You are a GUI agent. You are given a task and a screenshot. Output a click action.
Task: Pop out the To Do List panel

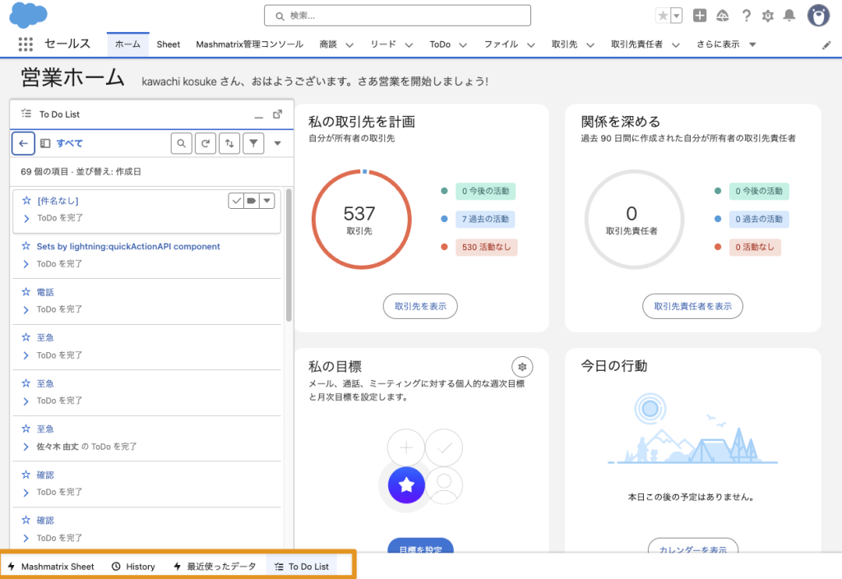point(277,115)
